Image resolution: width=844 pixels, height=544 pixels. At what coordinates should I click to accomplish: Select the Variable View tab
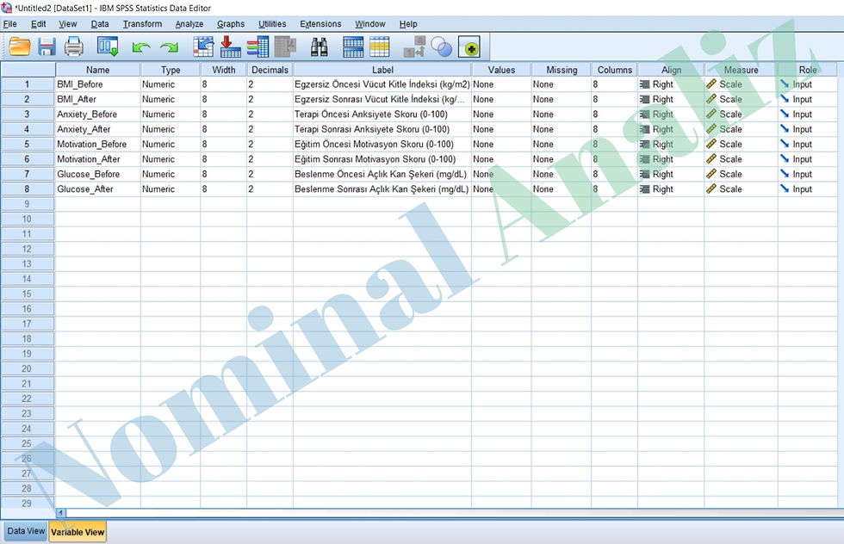pos(78,532)
